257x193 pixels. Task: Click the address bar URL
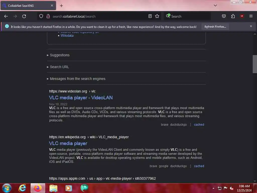tap(74, 16)
